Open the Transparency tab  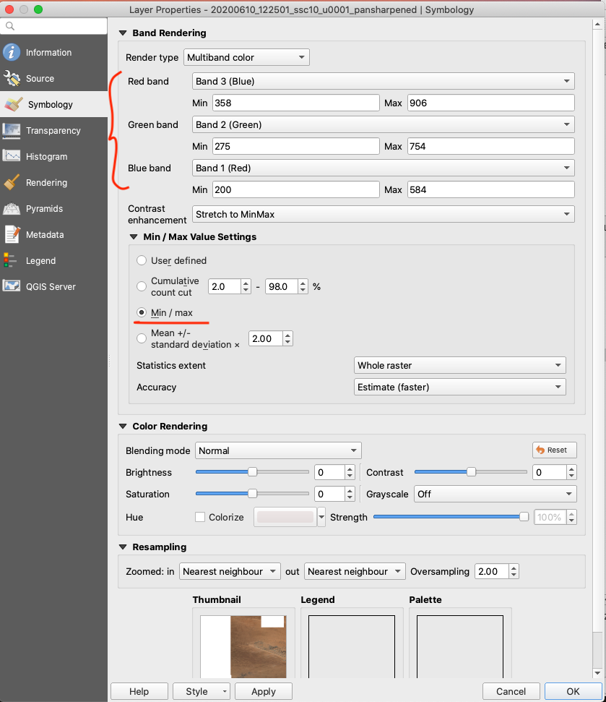point(53,130)
